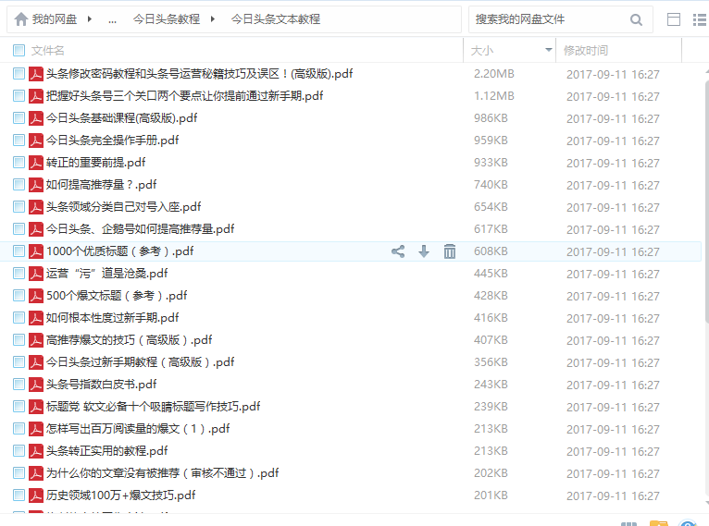Viewport: 709px width, 526px height.
Task: Sort by the 文件名 column header
Action: tap(47, 50)
